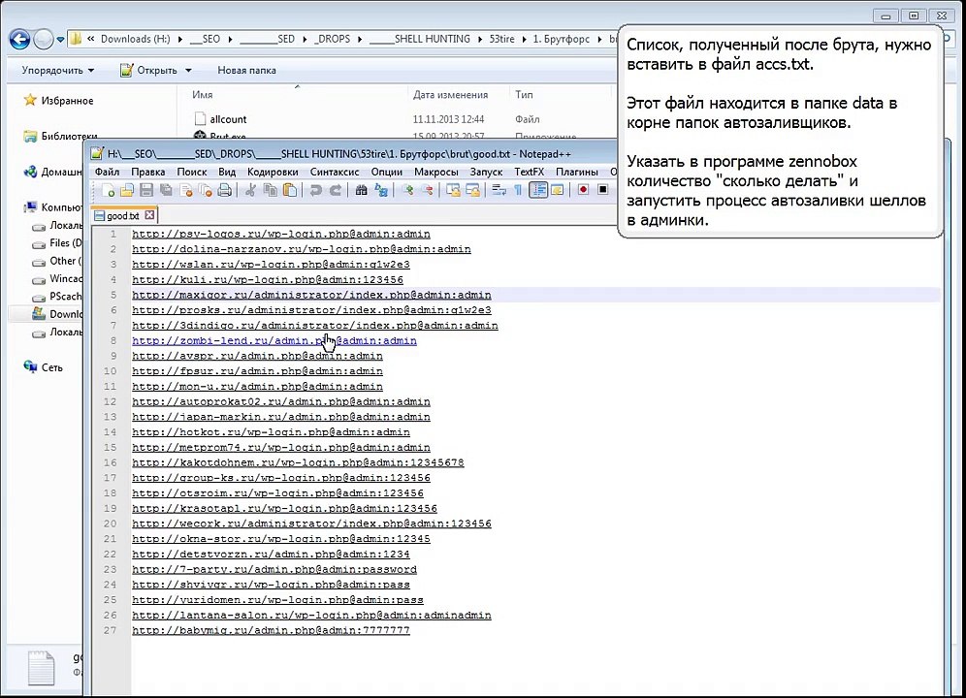Sort Explorer files by Имя column

click(x=202, y=95)
